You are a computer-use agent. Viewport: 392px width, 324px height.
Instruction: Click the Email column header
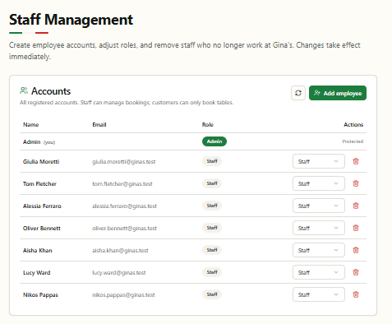click(x=99, y=125)
